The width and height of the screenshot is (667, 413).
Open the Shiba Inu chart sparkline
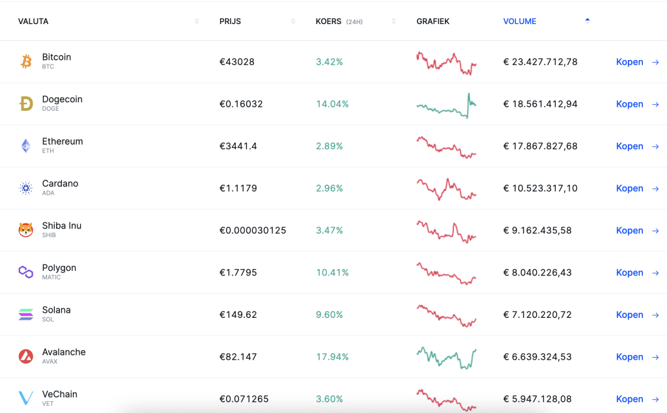coord(446,232)
